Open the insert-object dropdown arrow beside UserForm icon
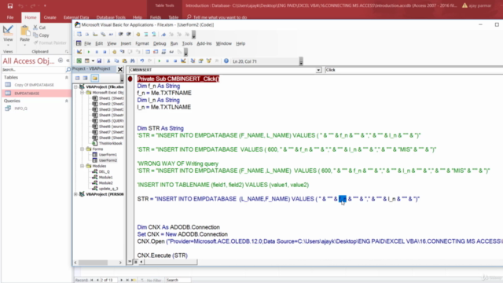Viewport: 503px width, 283px height. click(x=93, y=61)
